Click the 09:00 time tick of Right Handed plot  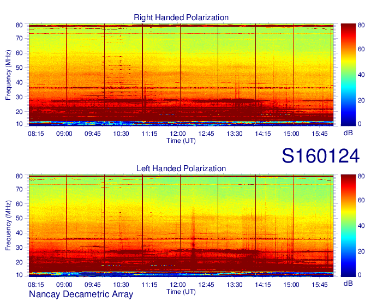64,134
